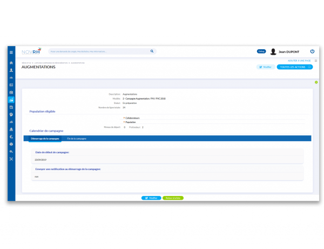The height and width of the screenshot is (249, 324).
Task: Click the green plus icon at right edge
Action: [316, 82]
